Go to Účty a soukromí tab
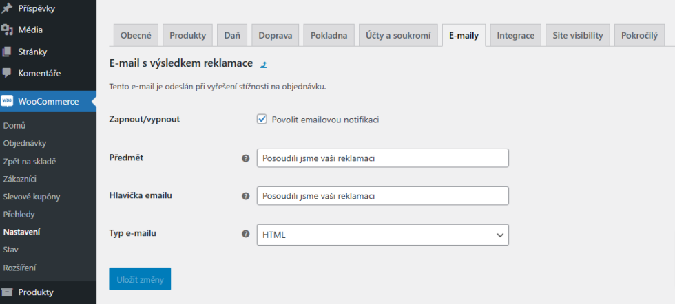 [x=398, y=35]
